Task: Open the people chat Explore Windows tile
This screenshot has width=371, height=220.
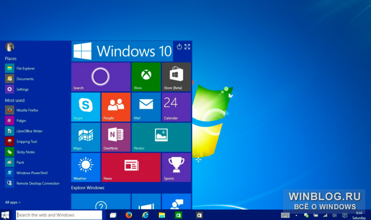Action: point(176,202)
